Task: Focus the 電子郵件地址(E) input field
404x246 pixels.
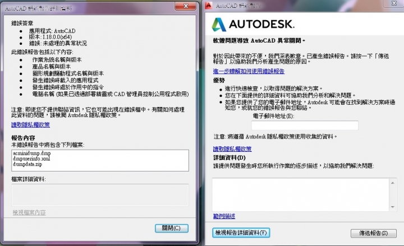Action: click(305, 126)
